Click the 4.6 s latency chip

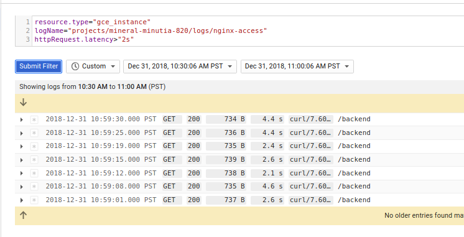point(267,187)
